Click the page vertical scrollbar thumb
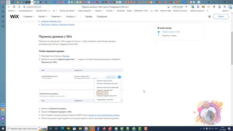The image size is (233, 131). (232, 48)
